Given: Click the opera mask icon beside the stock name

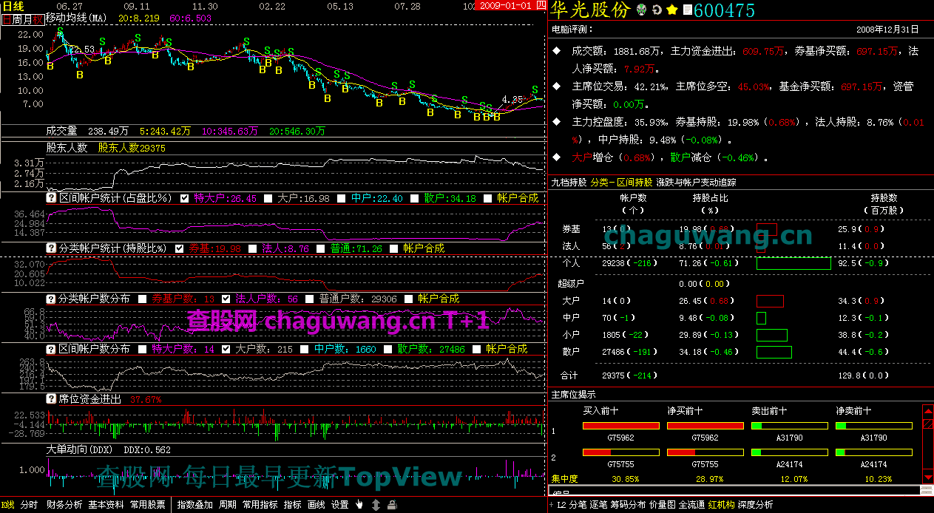Looking at the screenshot, I should [x=642, y=10].
